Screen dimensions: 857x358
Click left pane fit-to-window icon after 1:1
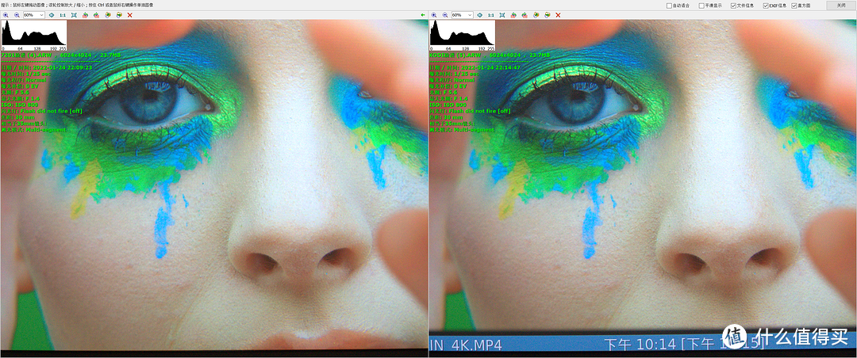click(74, 15)
